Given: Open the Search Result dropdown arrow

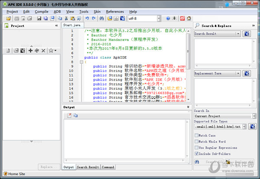Looking at the screenshot, I should tap(238, 34).
